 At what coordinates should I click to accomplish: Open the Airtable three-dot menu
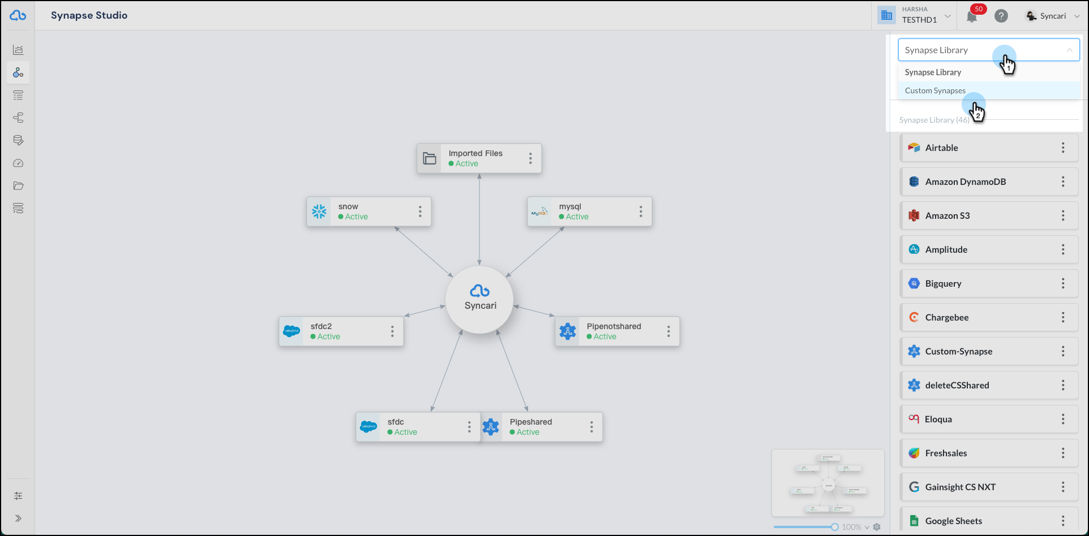[1063, 148]
